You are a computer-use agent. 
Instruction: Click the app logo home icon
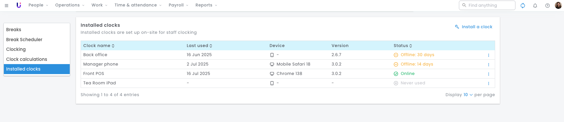19,5
